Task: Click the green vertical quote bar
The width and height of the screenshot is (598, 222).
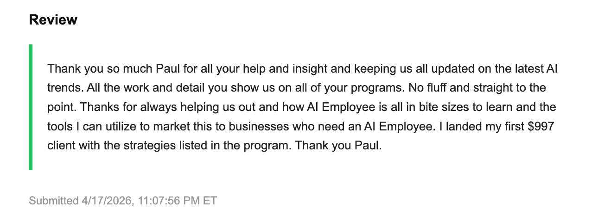Action: coord(31,107)
